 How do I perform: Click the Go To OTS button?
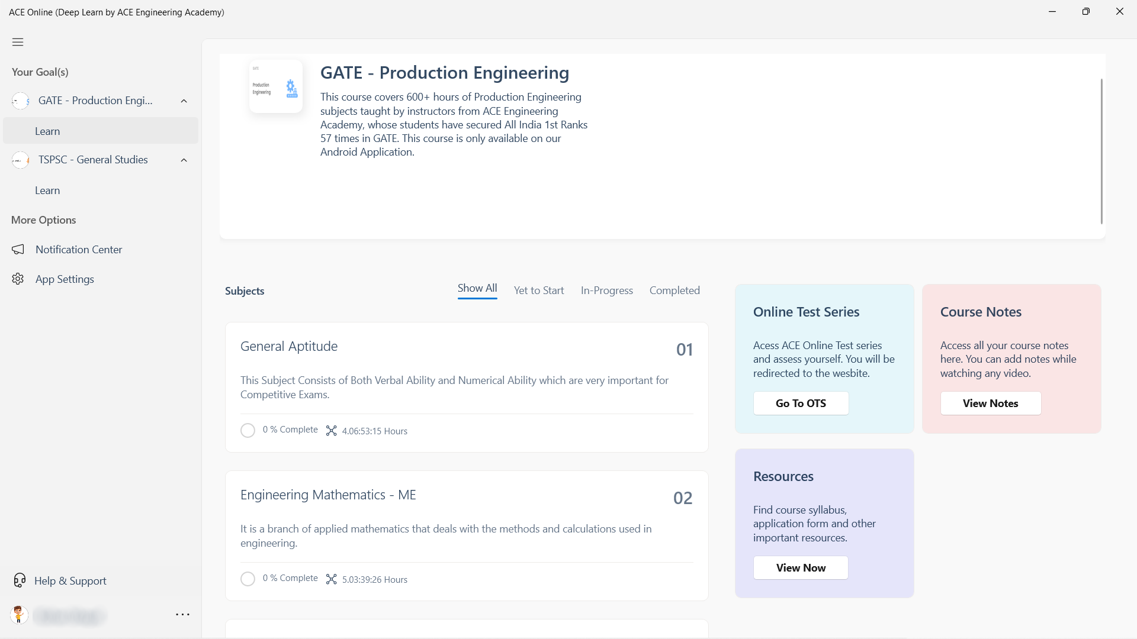click(x=801, y=404)
